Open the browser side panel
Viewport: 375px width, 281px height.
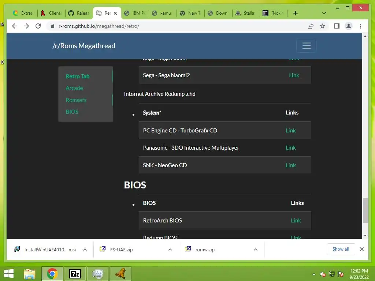click(x=337, y=26)
